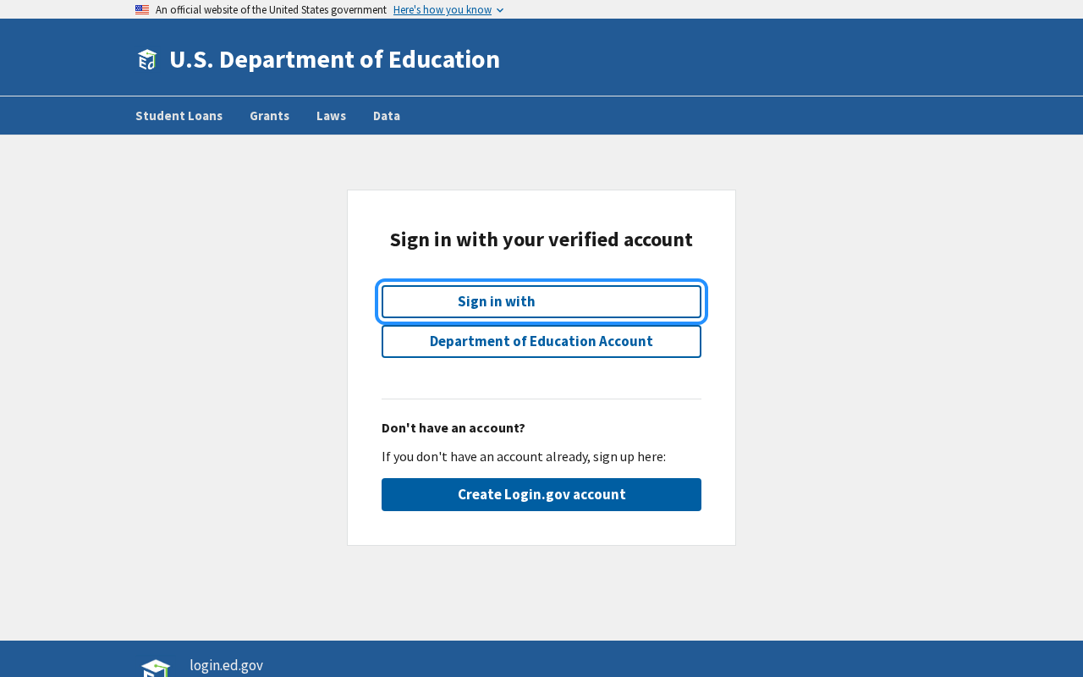This screenshot has width=1083, height=677.
Task: Click "An official website of the United States government" text
Action: (x=271, y=10)
